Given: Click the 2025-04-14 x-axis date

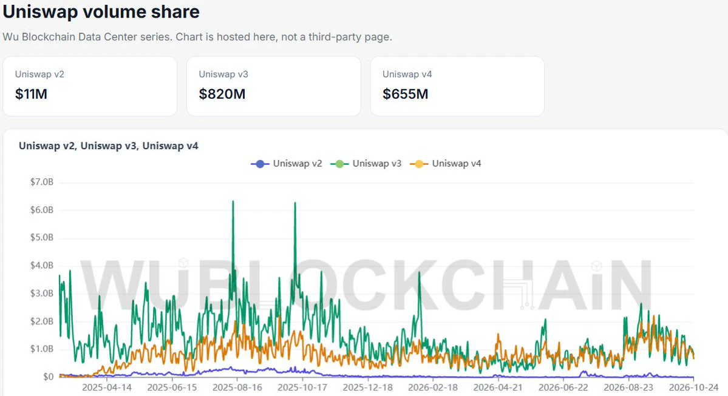Looking at the screenshot, I should [x=107, y=387].
